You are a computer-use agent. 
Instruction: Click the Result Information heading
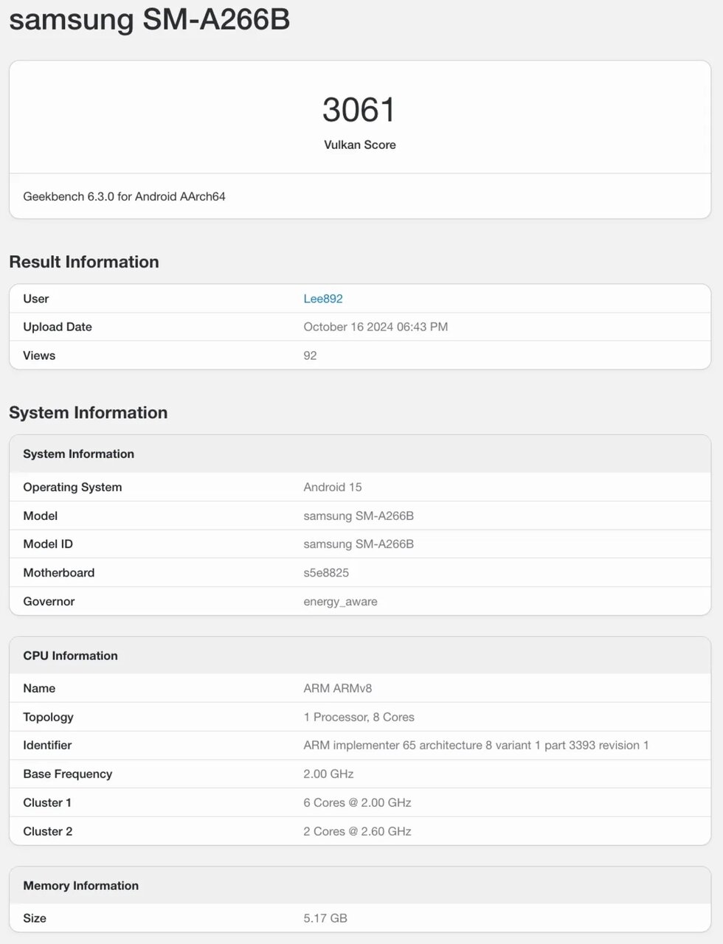pyautogui.click(x=84, y=262)
